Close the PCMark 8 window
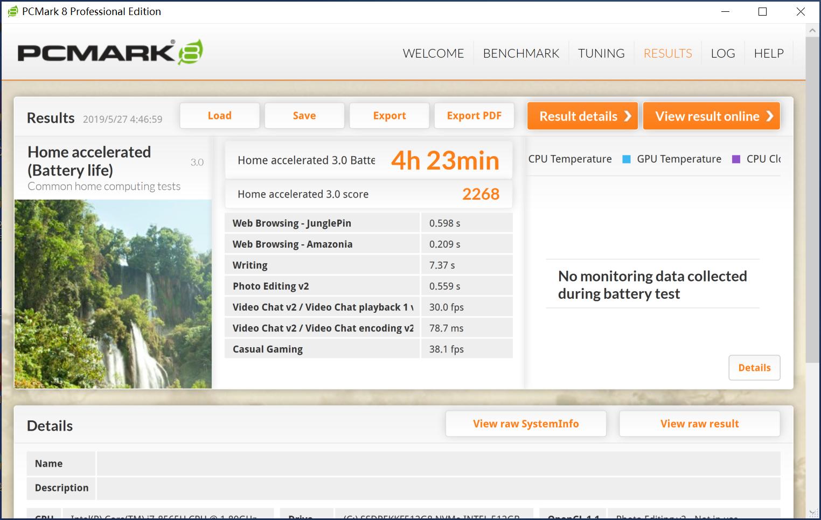The width and height of the screenshot is (821, 520). (x=801, y=11)
